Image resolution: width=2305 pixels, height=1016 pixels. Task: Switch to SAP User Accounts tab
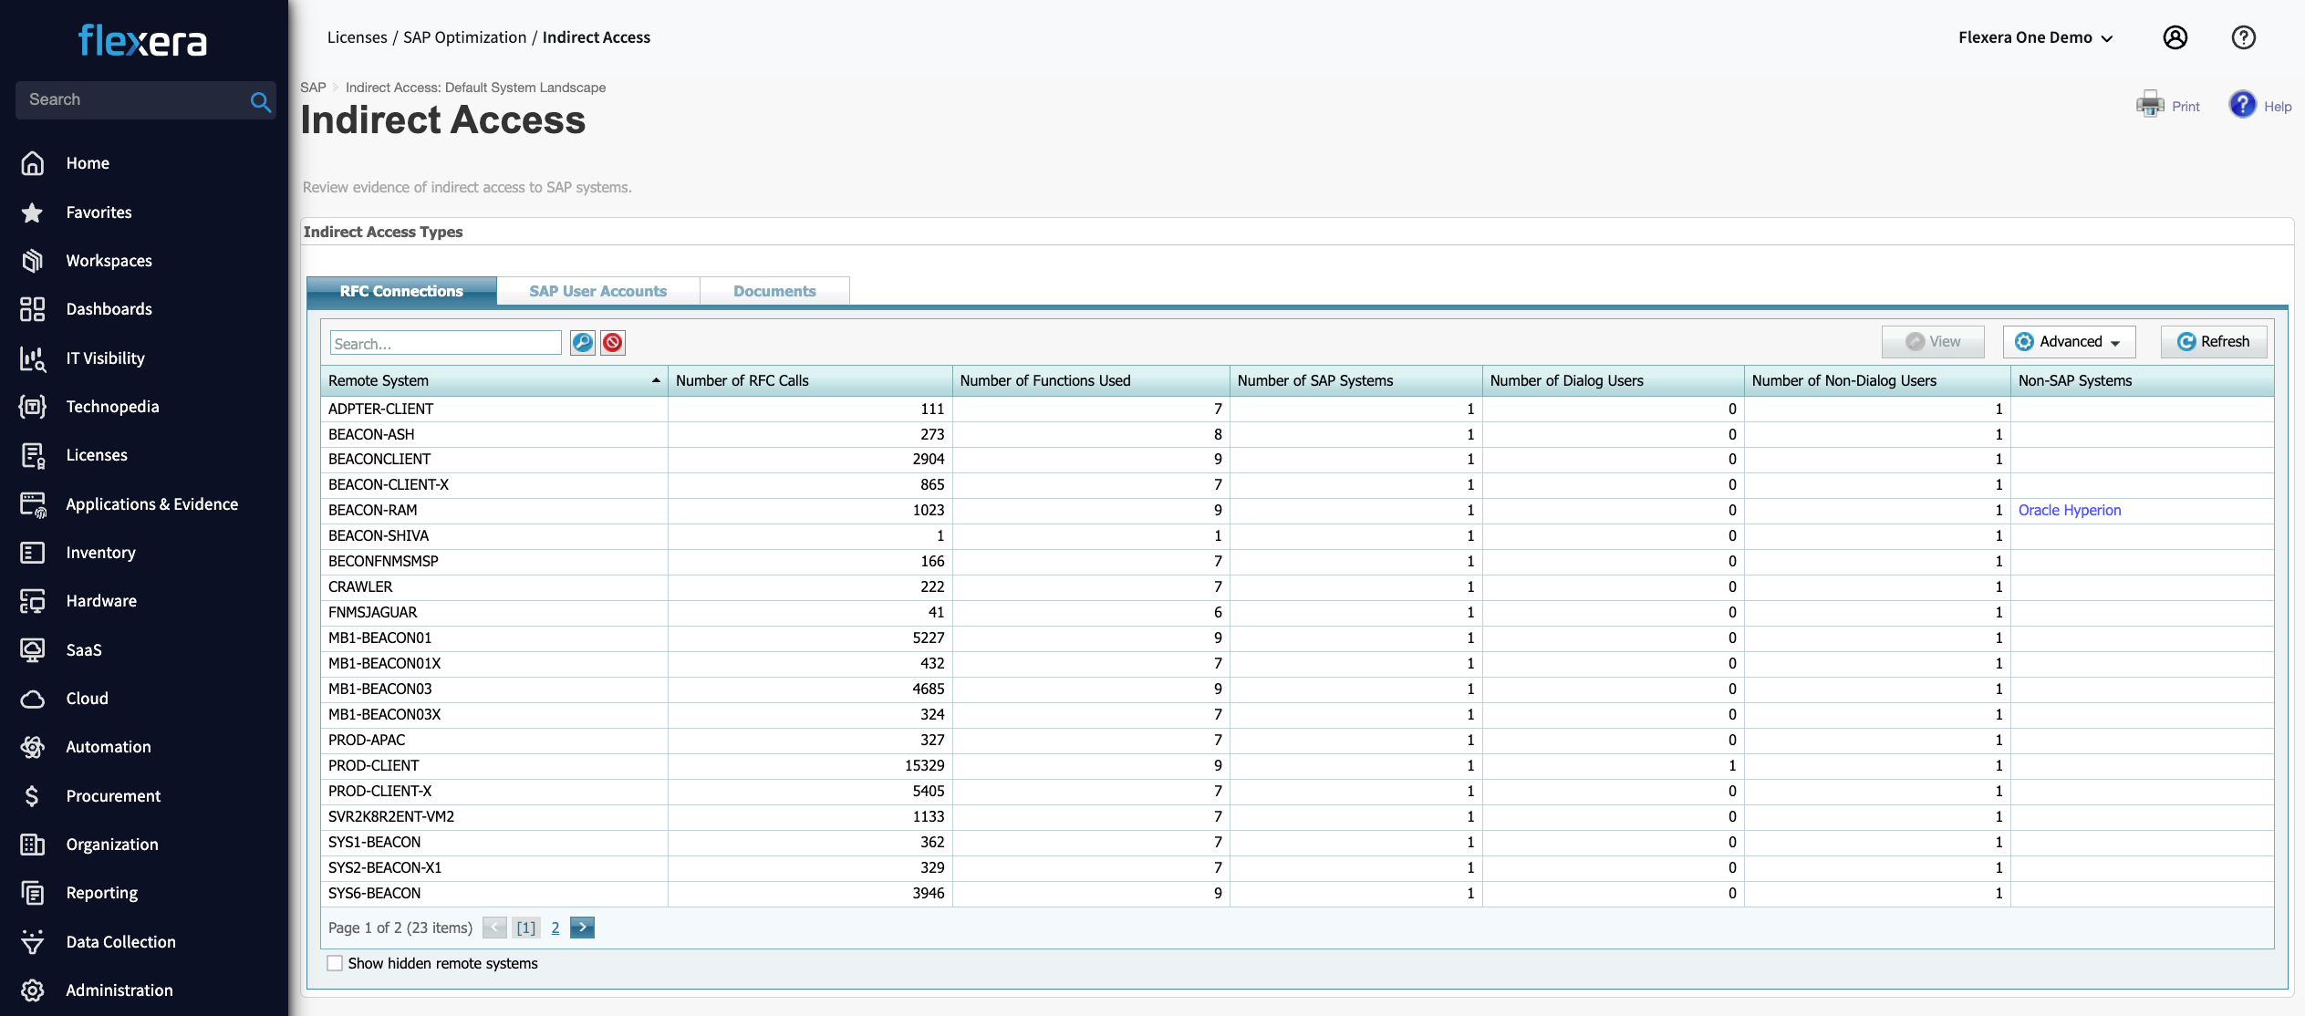click(597, 292)
